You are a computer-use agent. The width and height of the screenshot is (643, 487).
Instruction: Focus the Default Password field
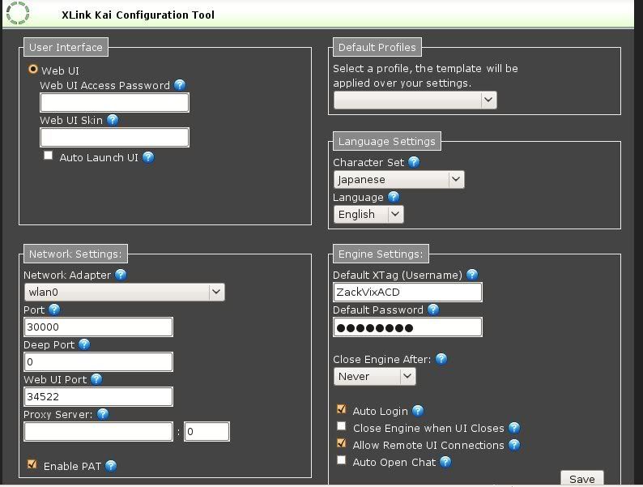click(407, 327)
